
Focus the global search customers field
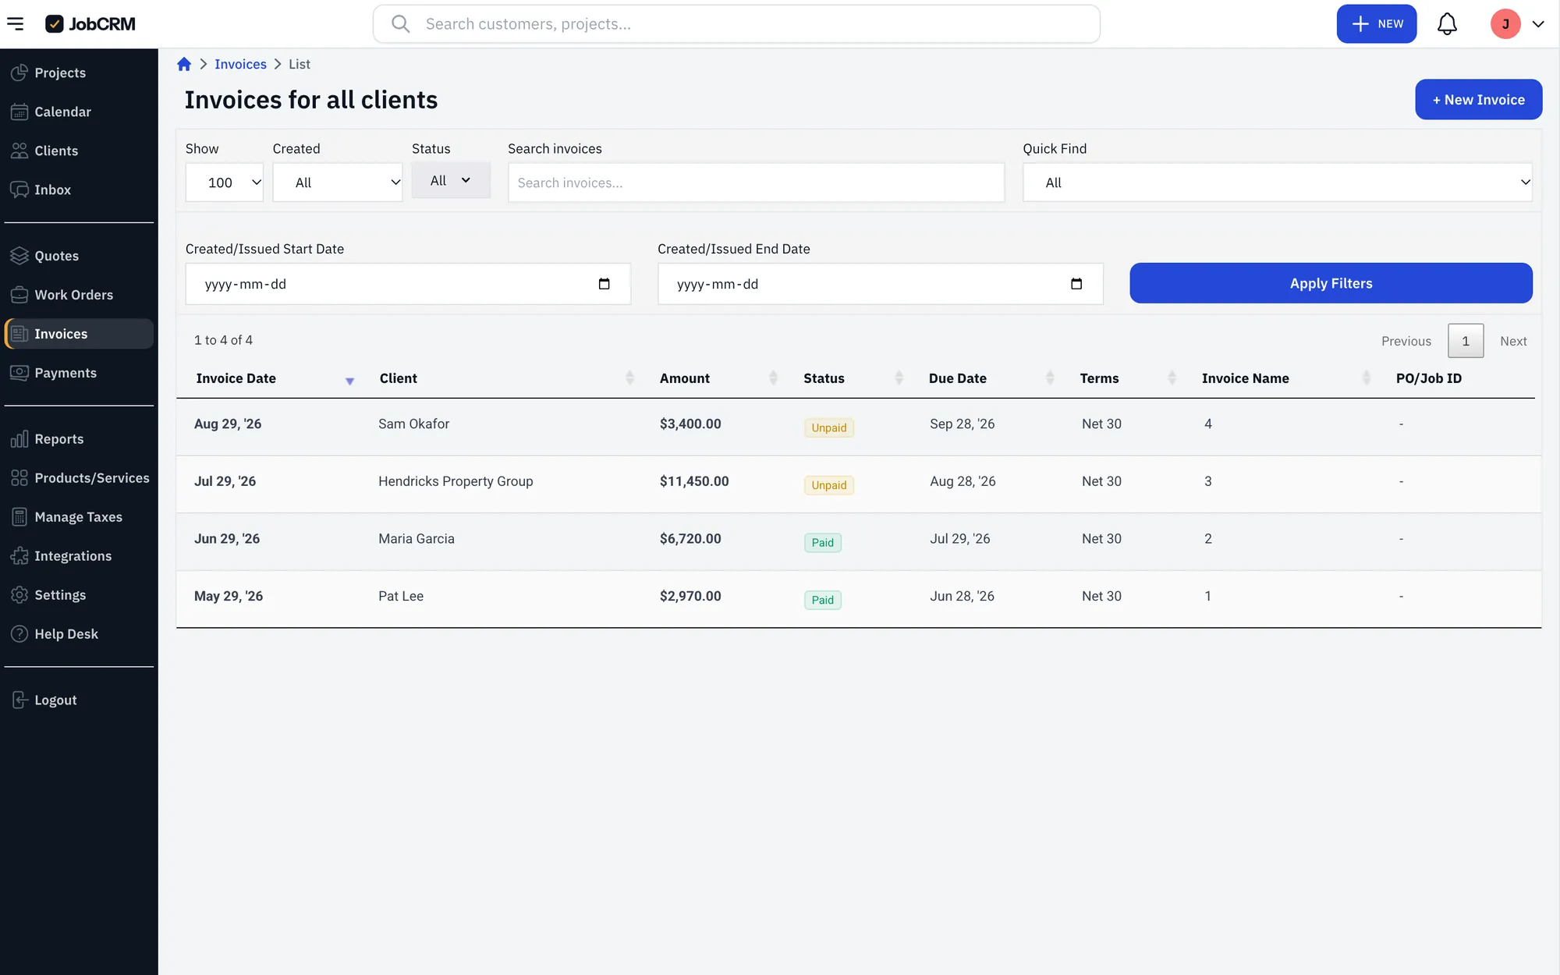pyautogui.click(x=736, y=24)
